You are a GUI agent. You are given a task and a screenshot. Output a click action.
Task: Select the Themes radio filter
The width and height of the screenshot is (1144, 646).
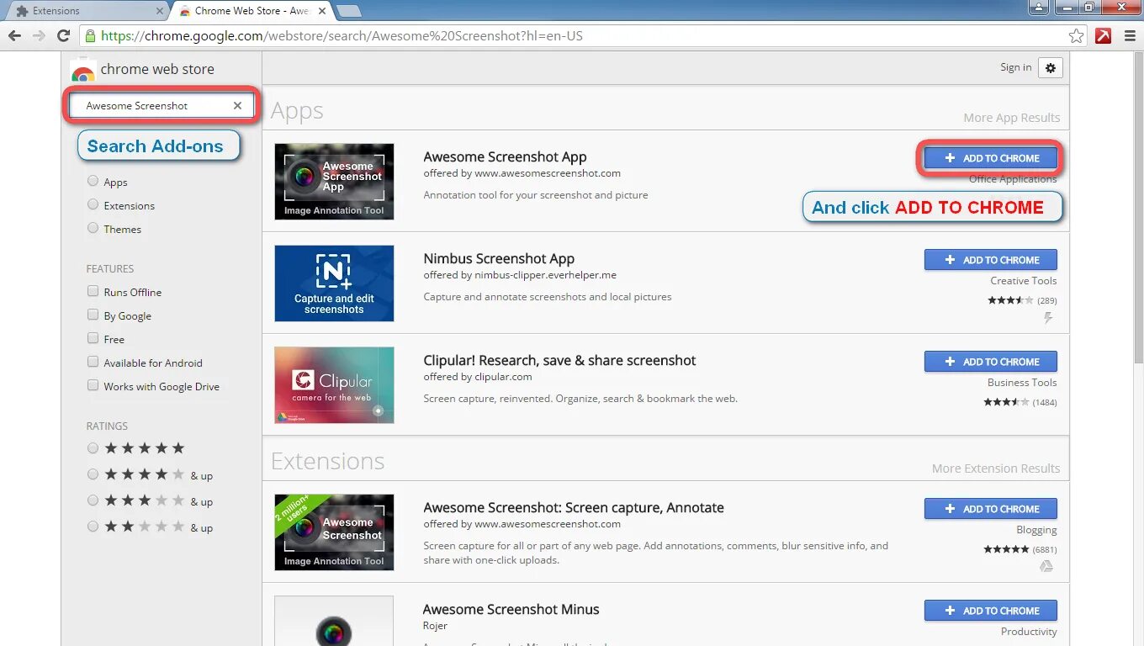93,228
